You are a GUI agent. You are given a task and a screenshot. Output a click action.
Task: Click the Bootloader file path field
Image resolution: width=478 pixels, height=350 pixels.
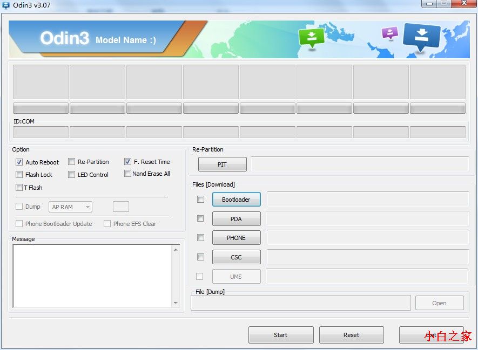[368, 200]
